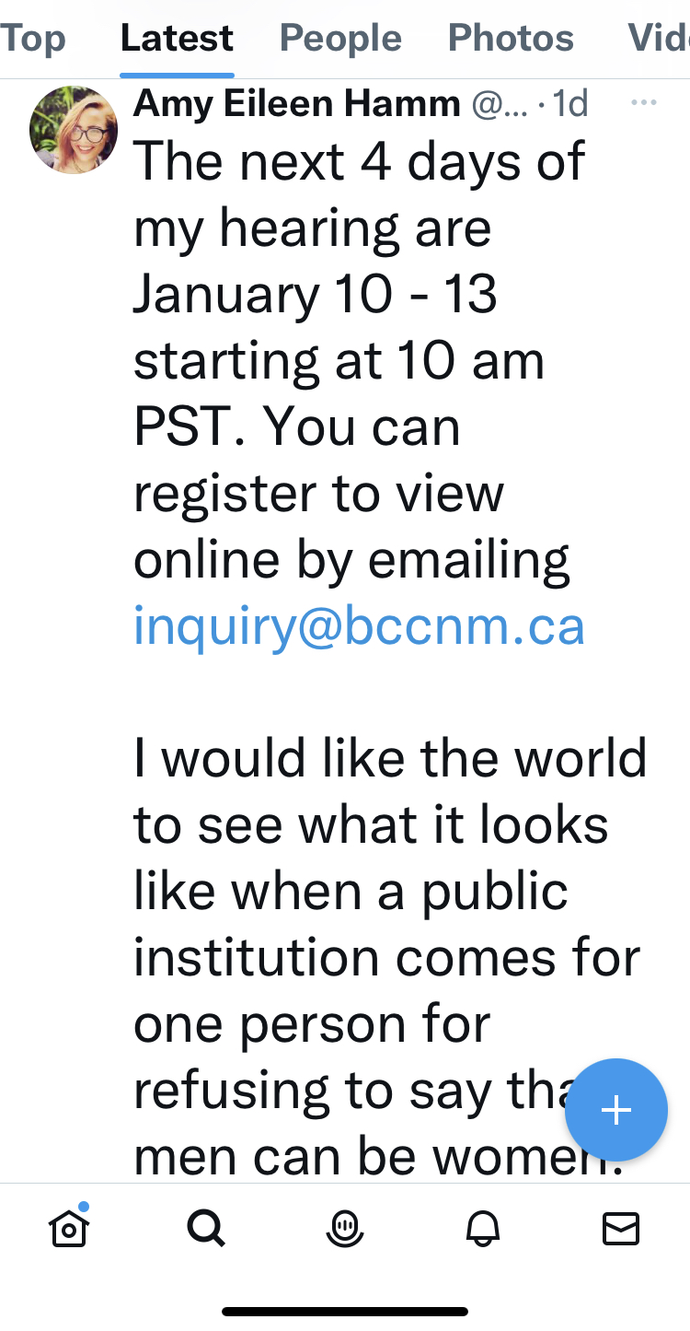The height and width of the screenshot is (1331, 690).
Task: Go to the Home feed icon
Action: [x=69, y=1228]
